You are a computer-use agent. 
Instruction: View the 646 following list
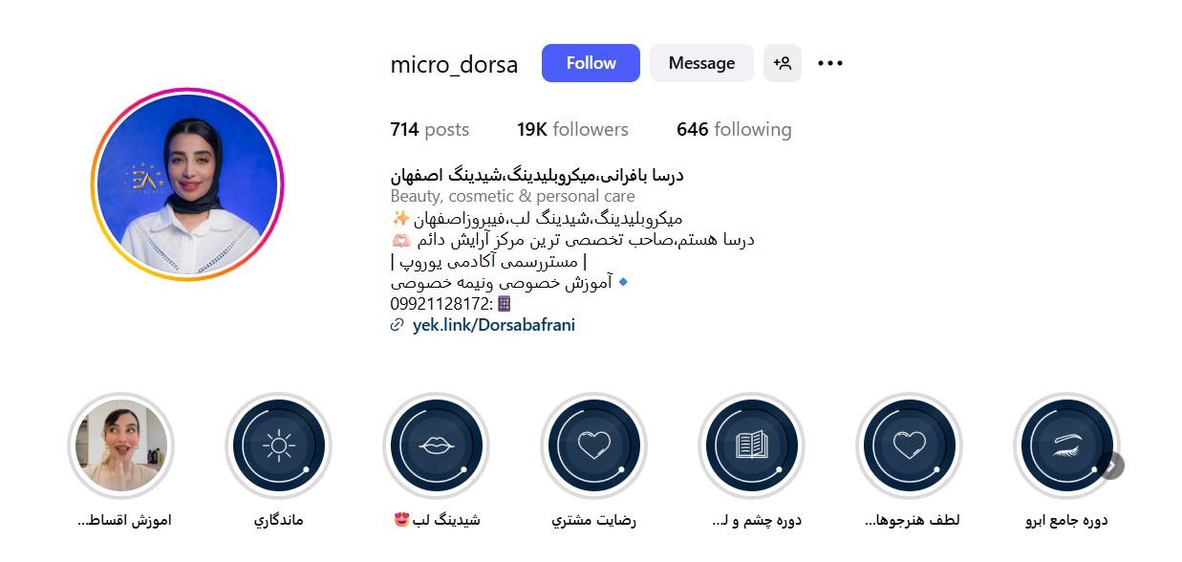(x=734, y=129)
